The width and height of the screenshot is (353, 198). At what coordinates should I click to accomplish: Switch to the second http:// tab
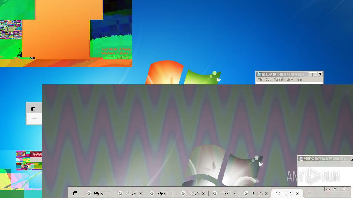(x=130, y=193)
